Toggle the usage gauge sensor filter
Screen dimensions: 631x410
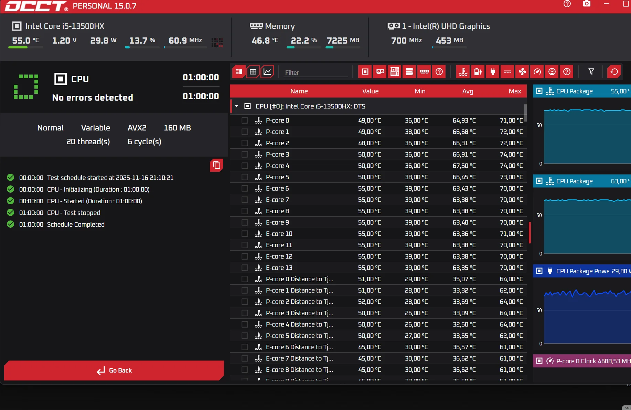tap(552, 72)
